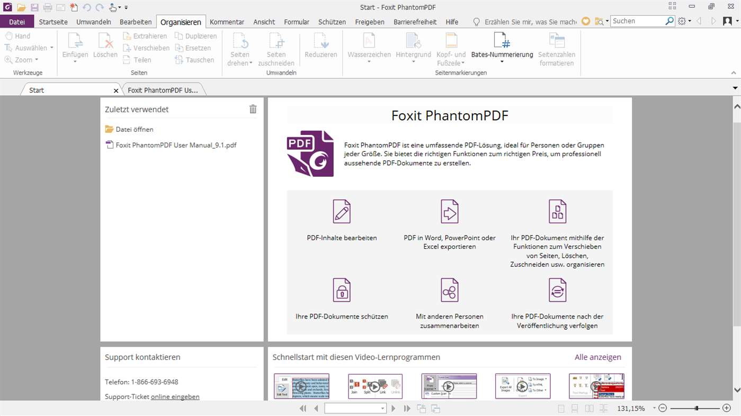
Task: Go to next page arrow in status bar
Action: (393, 408)
